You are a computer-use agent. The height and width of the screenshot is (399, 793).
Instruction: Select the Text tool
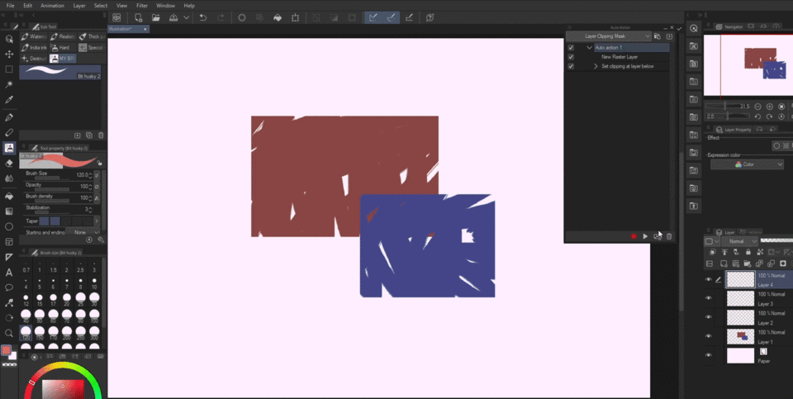click(9, 273)
